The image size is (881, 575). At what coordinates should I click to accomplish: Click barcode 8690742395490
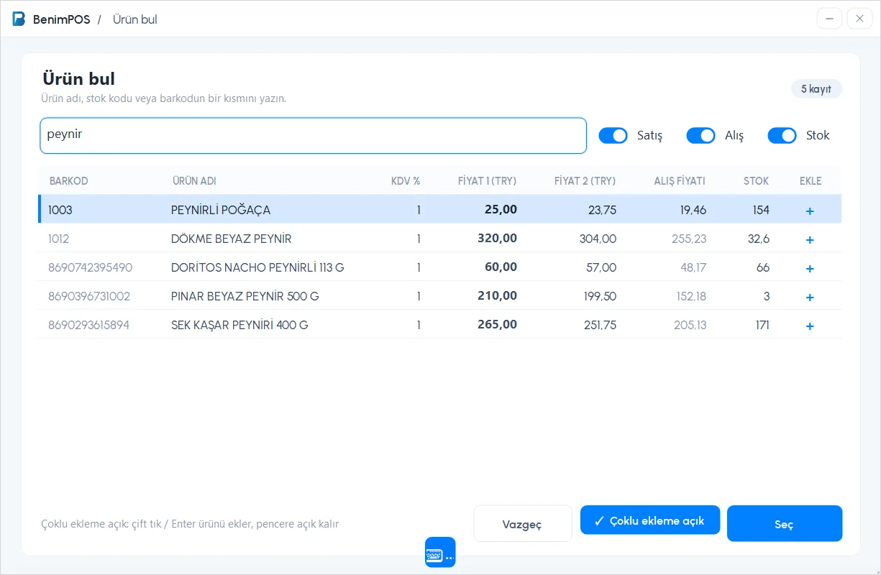coord(90,267)
